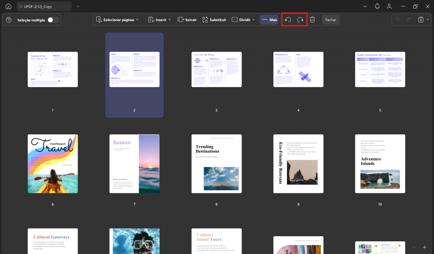Delete selected page with trash icon
Image resolution: width=434 pixels, height=254 pixels.
pos(312,19)
